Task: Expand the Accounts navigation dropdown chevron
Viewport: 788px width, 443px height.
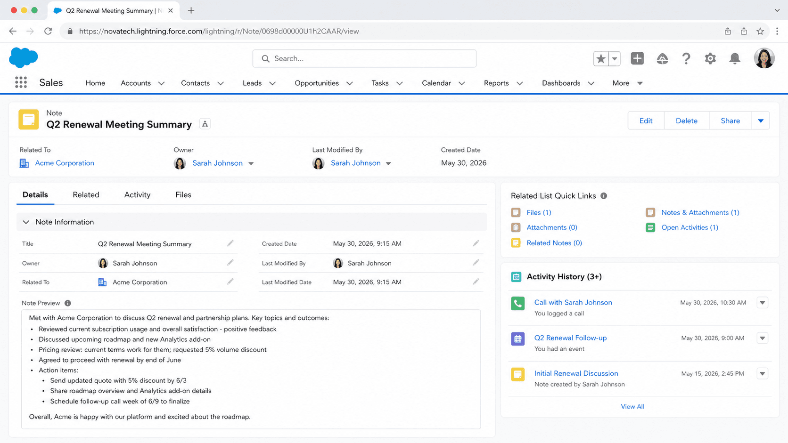Action: [x=162, y=83]
